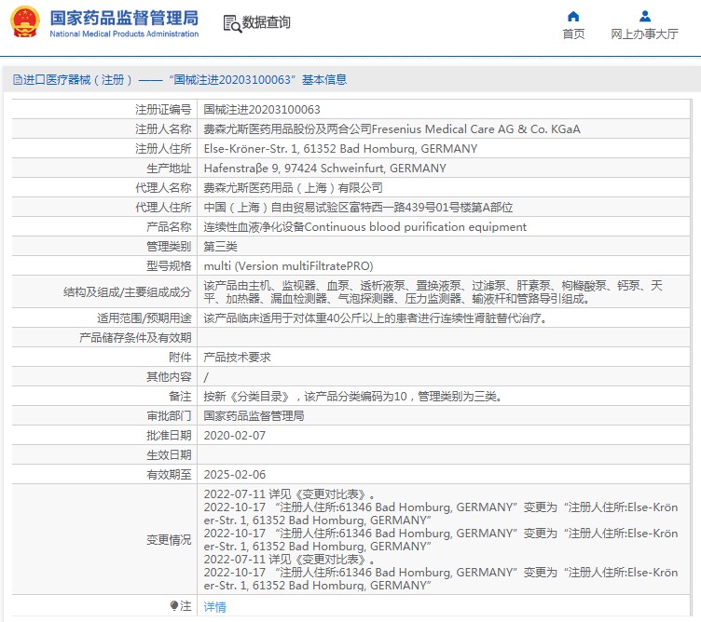Click the 其他内容 row label

pyautogui.click(x=169, y=377)
